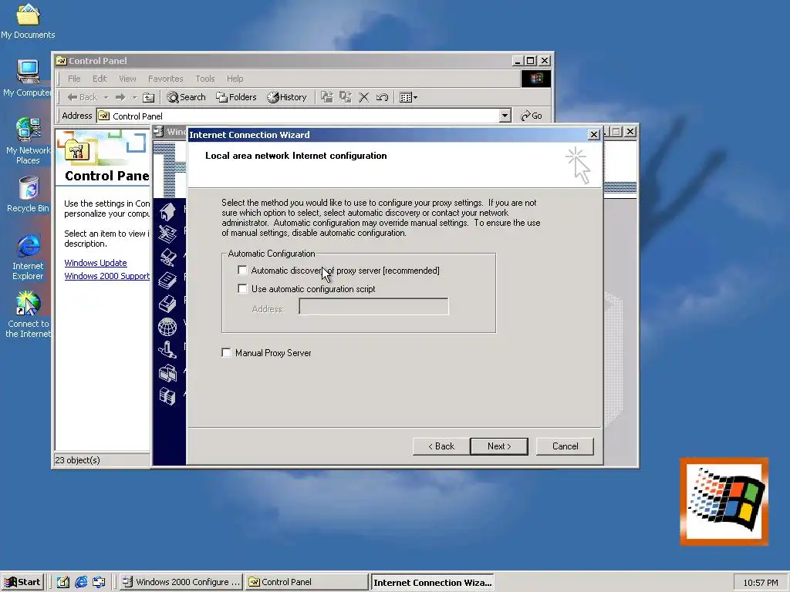Click the Up folder toolbar icon
Viewport: 790px width, 592px height.
point(148,97)
